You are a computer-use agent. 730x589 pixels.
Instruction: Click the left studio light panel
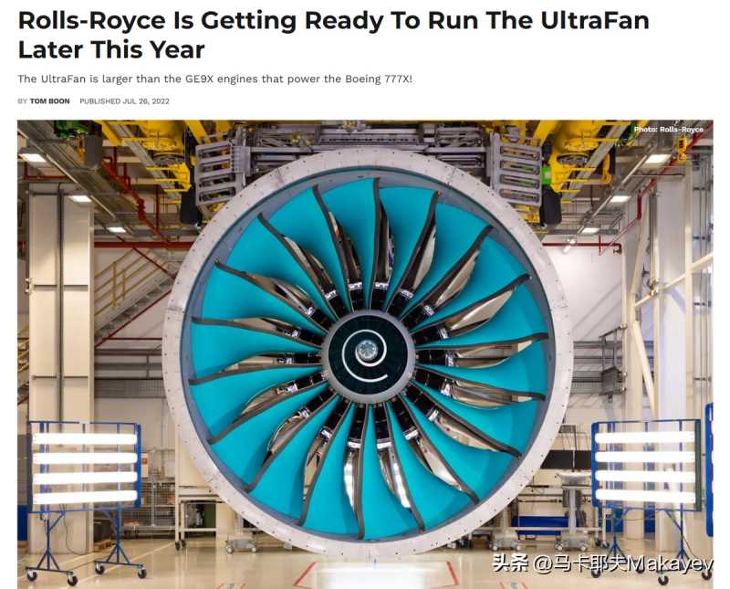[x=84, y=465]
